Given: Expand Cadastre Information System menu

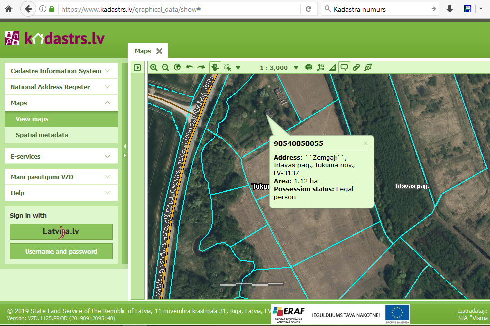Looking at the screenshot, I should 61,71.
